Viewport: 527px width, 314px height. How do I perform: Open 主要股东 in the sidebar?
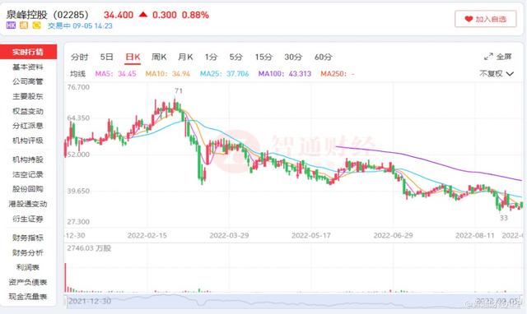click(28, 97)
